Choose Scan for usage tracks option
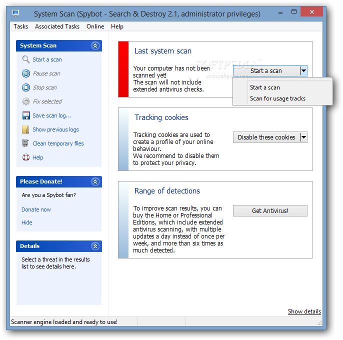This screenshot has height=340, width=343. 282,98
